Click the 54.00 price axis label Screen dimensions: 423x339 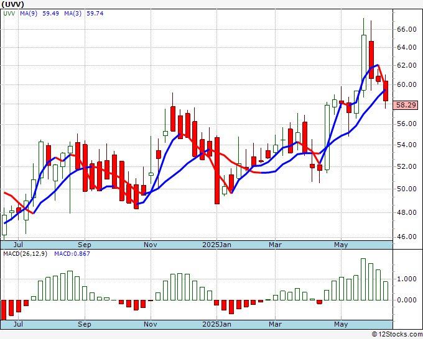pos(406,145)
